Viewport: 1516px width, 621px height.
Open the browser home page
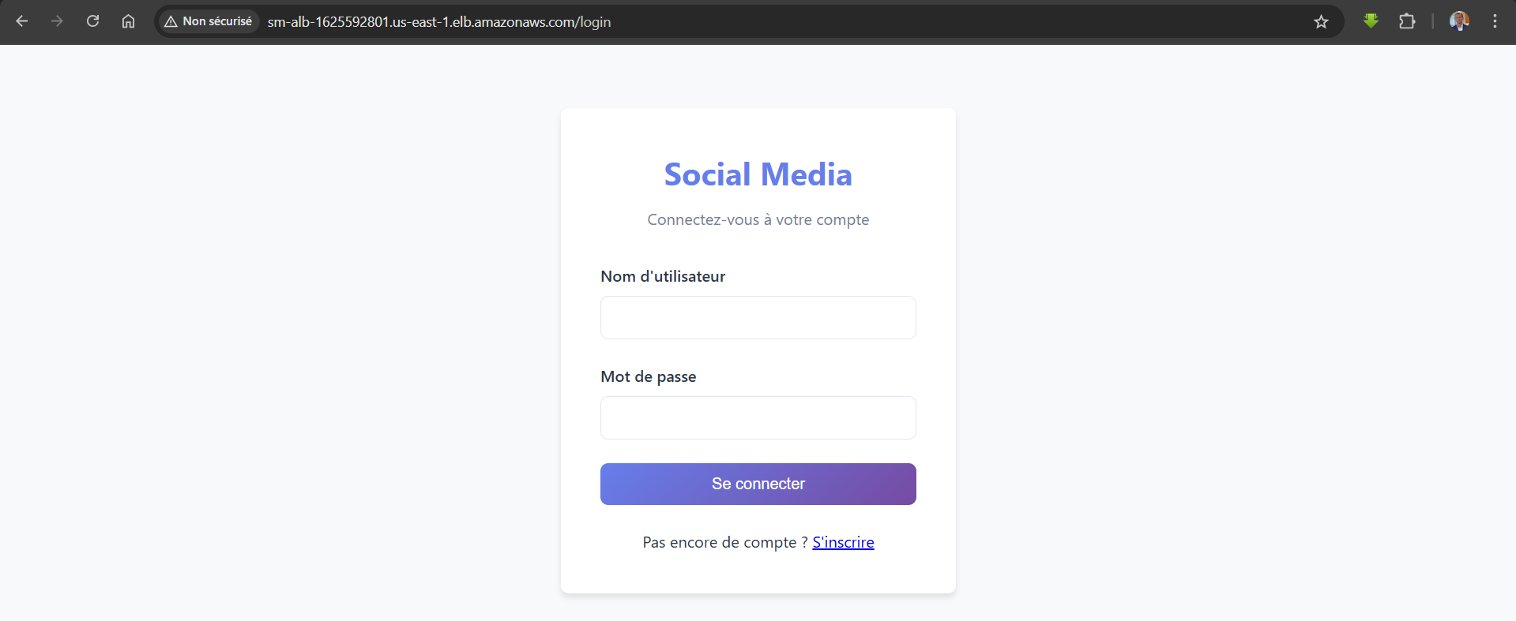(x=128, y=21)
